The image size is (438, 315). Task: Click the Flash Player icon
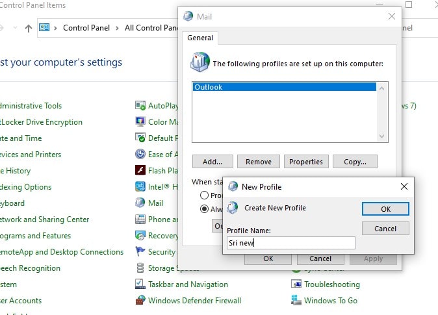[140, 170]
